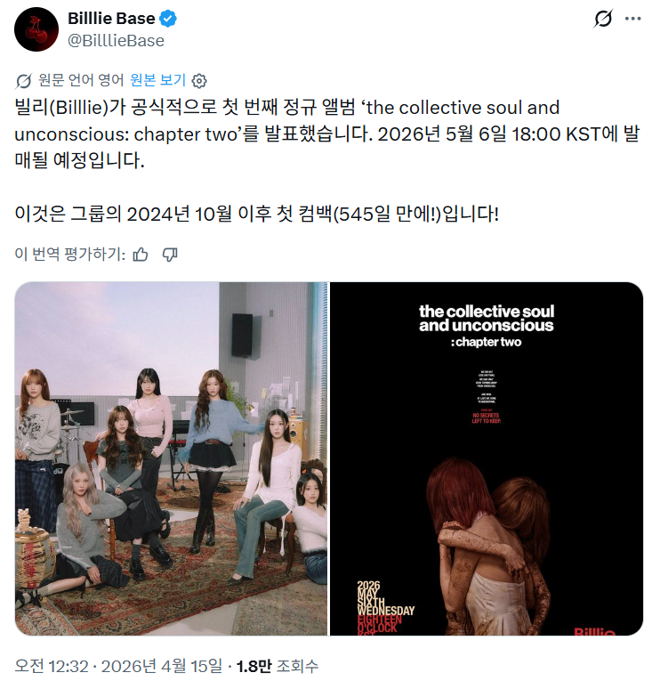Viewport: 660px width, 689px height.
Task: Click the Billlie Base display name
Action: 111,19
